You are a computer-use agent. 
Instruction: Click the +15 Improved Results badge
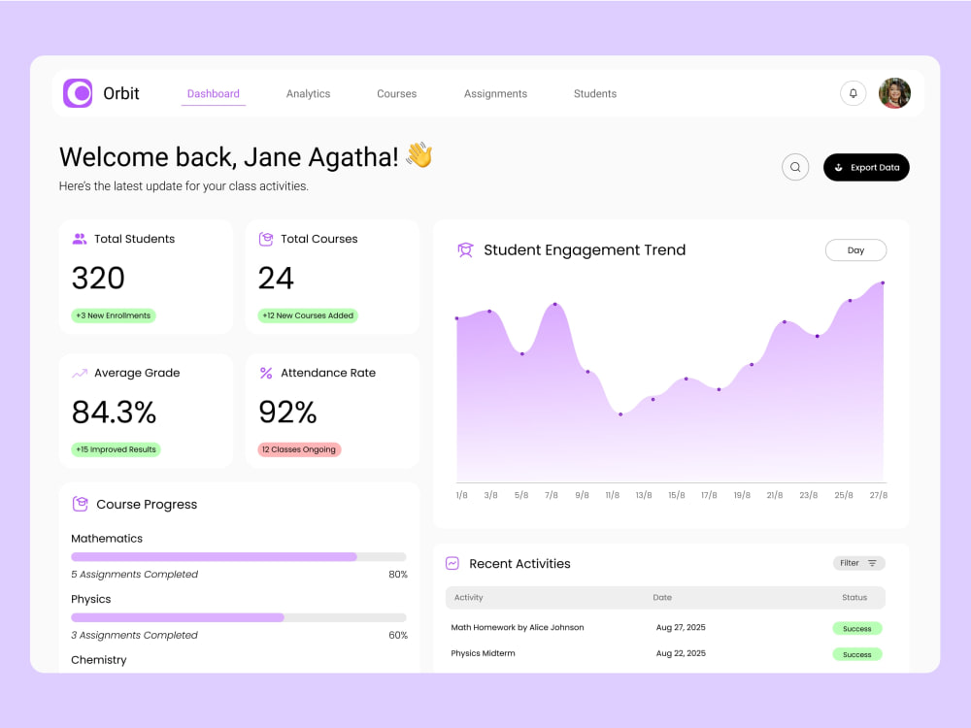click(x=116, y=449)
